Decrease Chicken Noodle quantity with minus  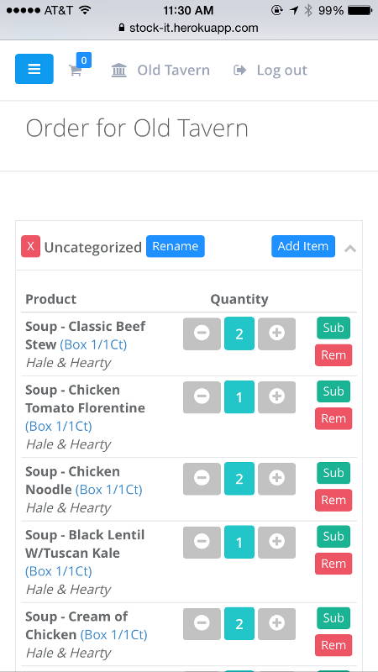tap(202, 479)
